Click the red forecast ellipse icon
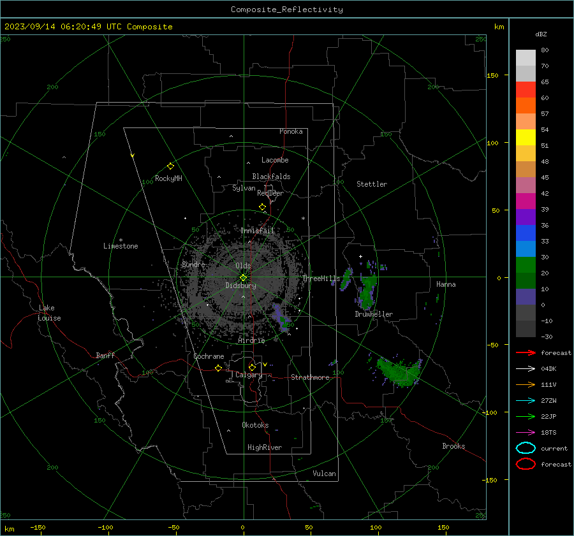This screenshot has width=574, height=536. [526, 464]
